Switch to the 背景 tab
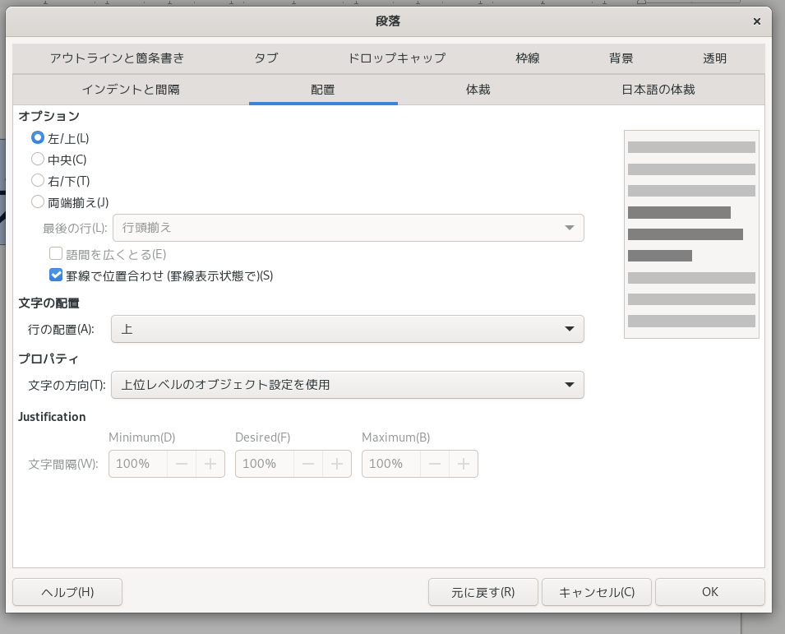 click(x=621, y=58)
